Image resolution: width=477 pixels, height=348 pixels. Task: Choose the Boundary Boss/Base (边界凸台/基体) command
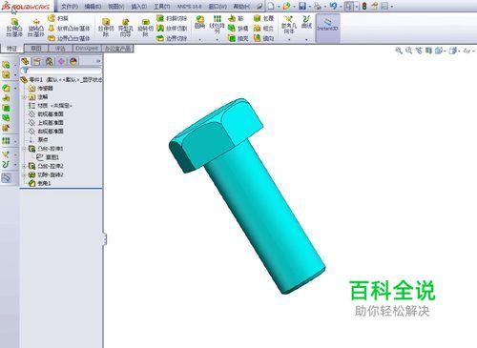[70, 38]
